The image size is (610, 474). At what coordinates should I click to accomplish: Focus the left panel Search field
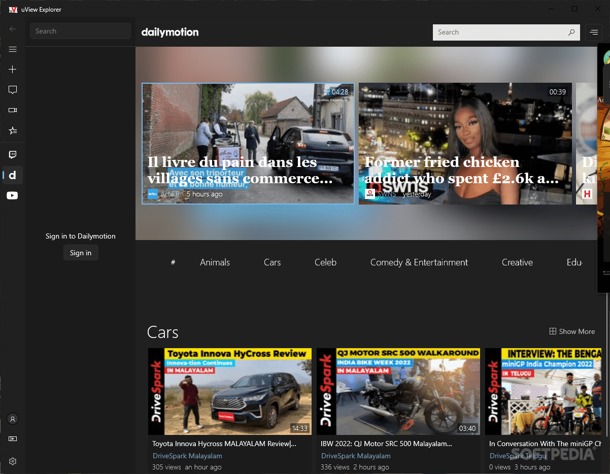80,31
